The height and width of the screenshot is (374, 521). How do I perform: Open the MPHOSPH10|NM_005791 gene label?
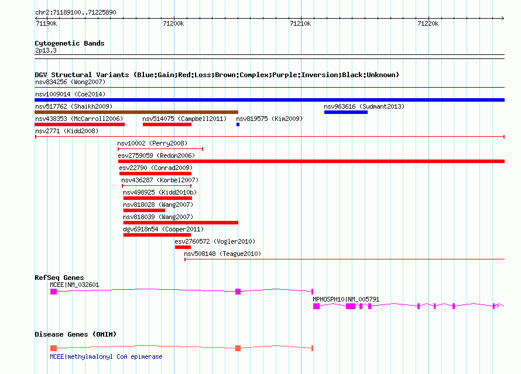(346, 299)
